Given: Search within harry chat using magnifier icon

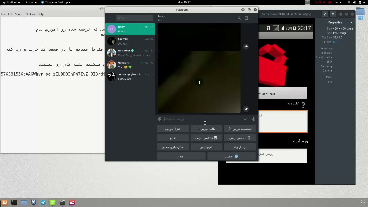Looking at the screenshot, I should click(x=239, y=18).
